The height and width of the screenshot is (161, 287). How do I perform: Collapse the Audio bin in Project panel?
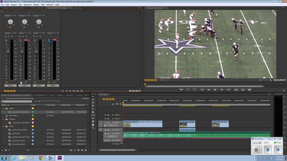point(3,108)
